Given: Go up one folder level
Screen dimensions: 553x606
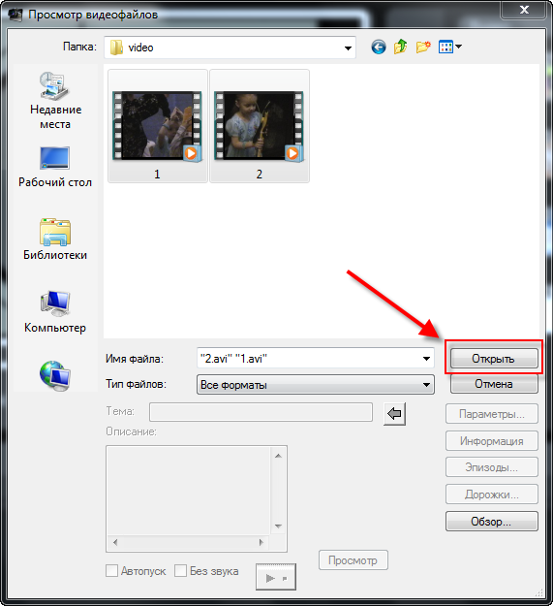Looking at the screenshot, I should [x=400, y=48].
